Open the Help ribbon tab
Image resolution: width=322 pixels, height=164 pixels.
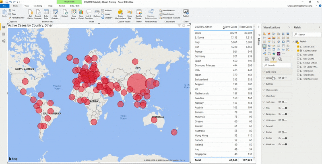(50, 6)
